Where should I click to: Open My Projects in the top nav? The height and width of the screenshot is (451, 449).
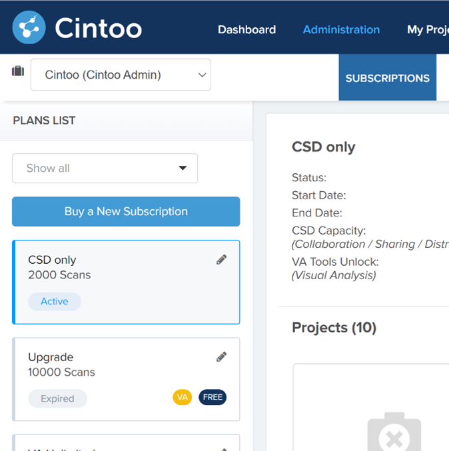(x=428, y=29)
